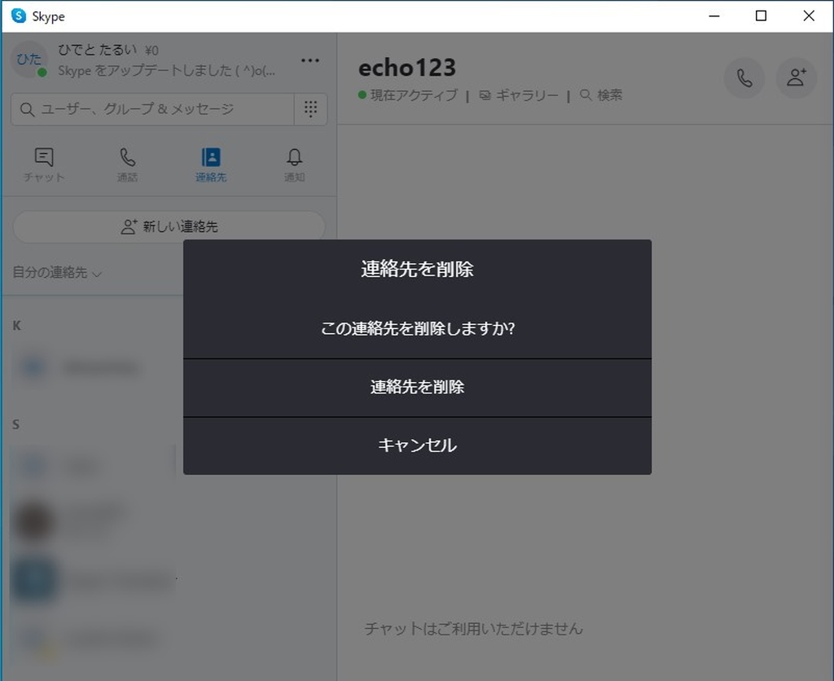Cancel the contact deletion dialog
Image resolution: width=834 pixels, height=681 pixels.
pos(417,446)
